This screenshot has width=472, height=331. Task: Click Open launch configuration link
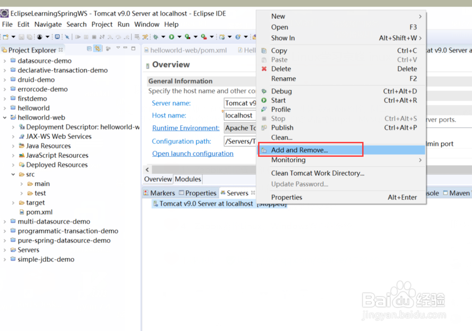click(x=193, y=153)
